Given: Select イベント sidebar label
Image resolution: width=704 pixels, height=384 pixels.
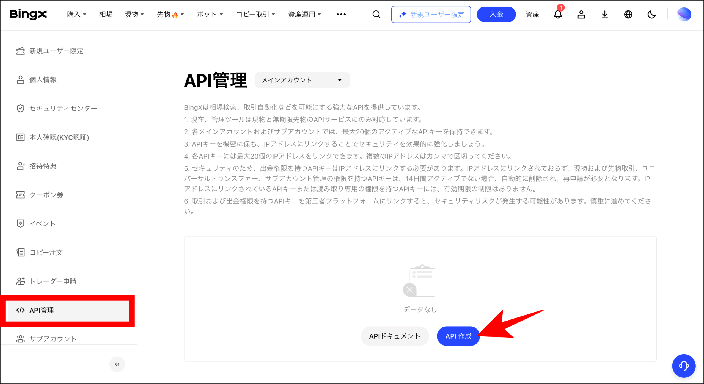Looking at the screenshot, I should (42, 223).
